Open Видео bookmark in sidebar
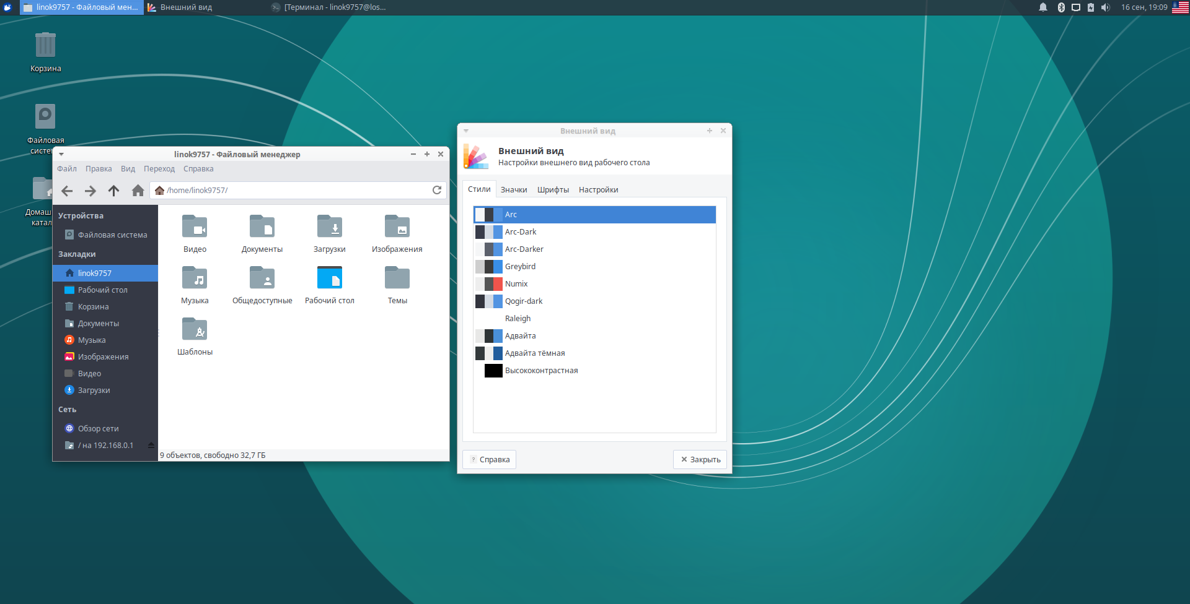Viewport: 1190px width, 604px height. pos(105,374)
